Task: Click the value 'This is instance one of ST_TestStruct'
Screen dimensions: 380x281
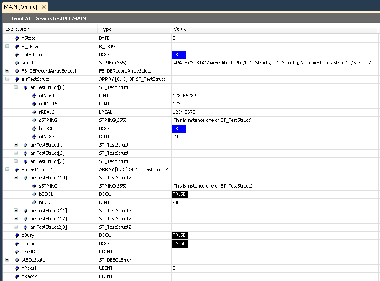Action: [x=212, y=121]
